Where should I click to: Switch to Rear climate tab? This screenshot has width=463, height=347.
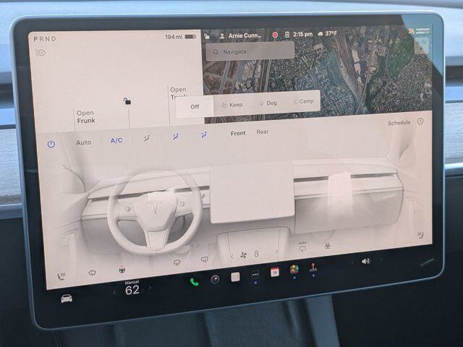tap(263, 132)
